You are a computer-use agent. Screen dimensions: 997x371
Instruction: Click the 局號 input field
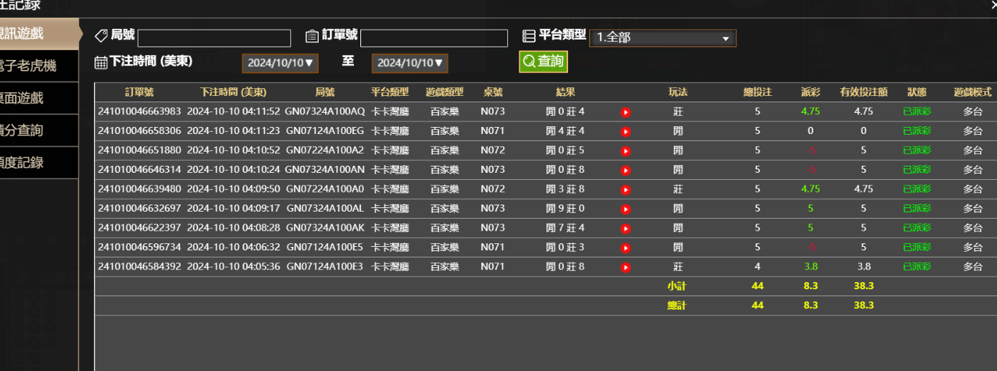tap(214, 38)
